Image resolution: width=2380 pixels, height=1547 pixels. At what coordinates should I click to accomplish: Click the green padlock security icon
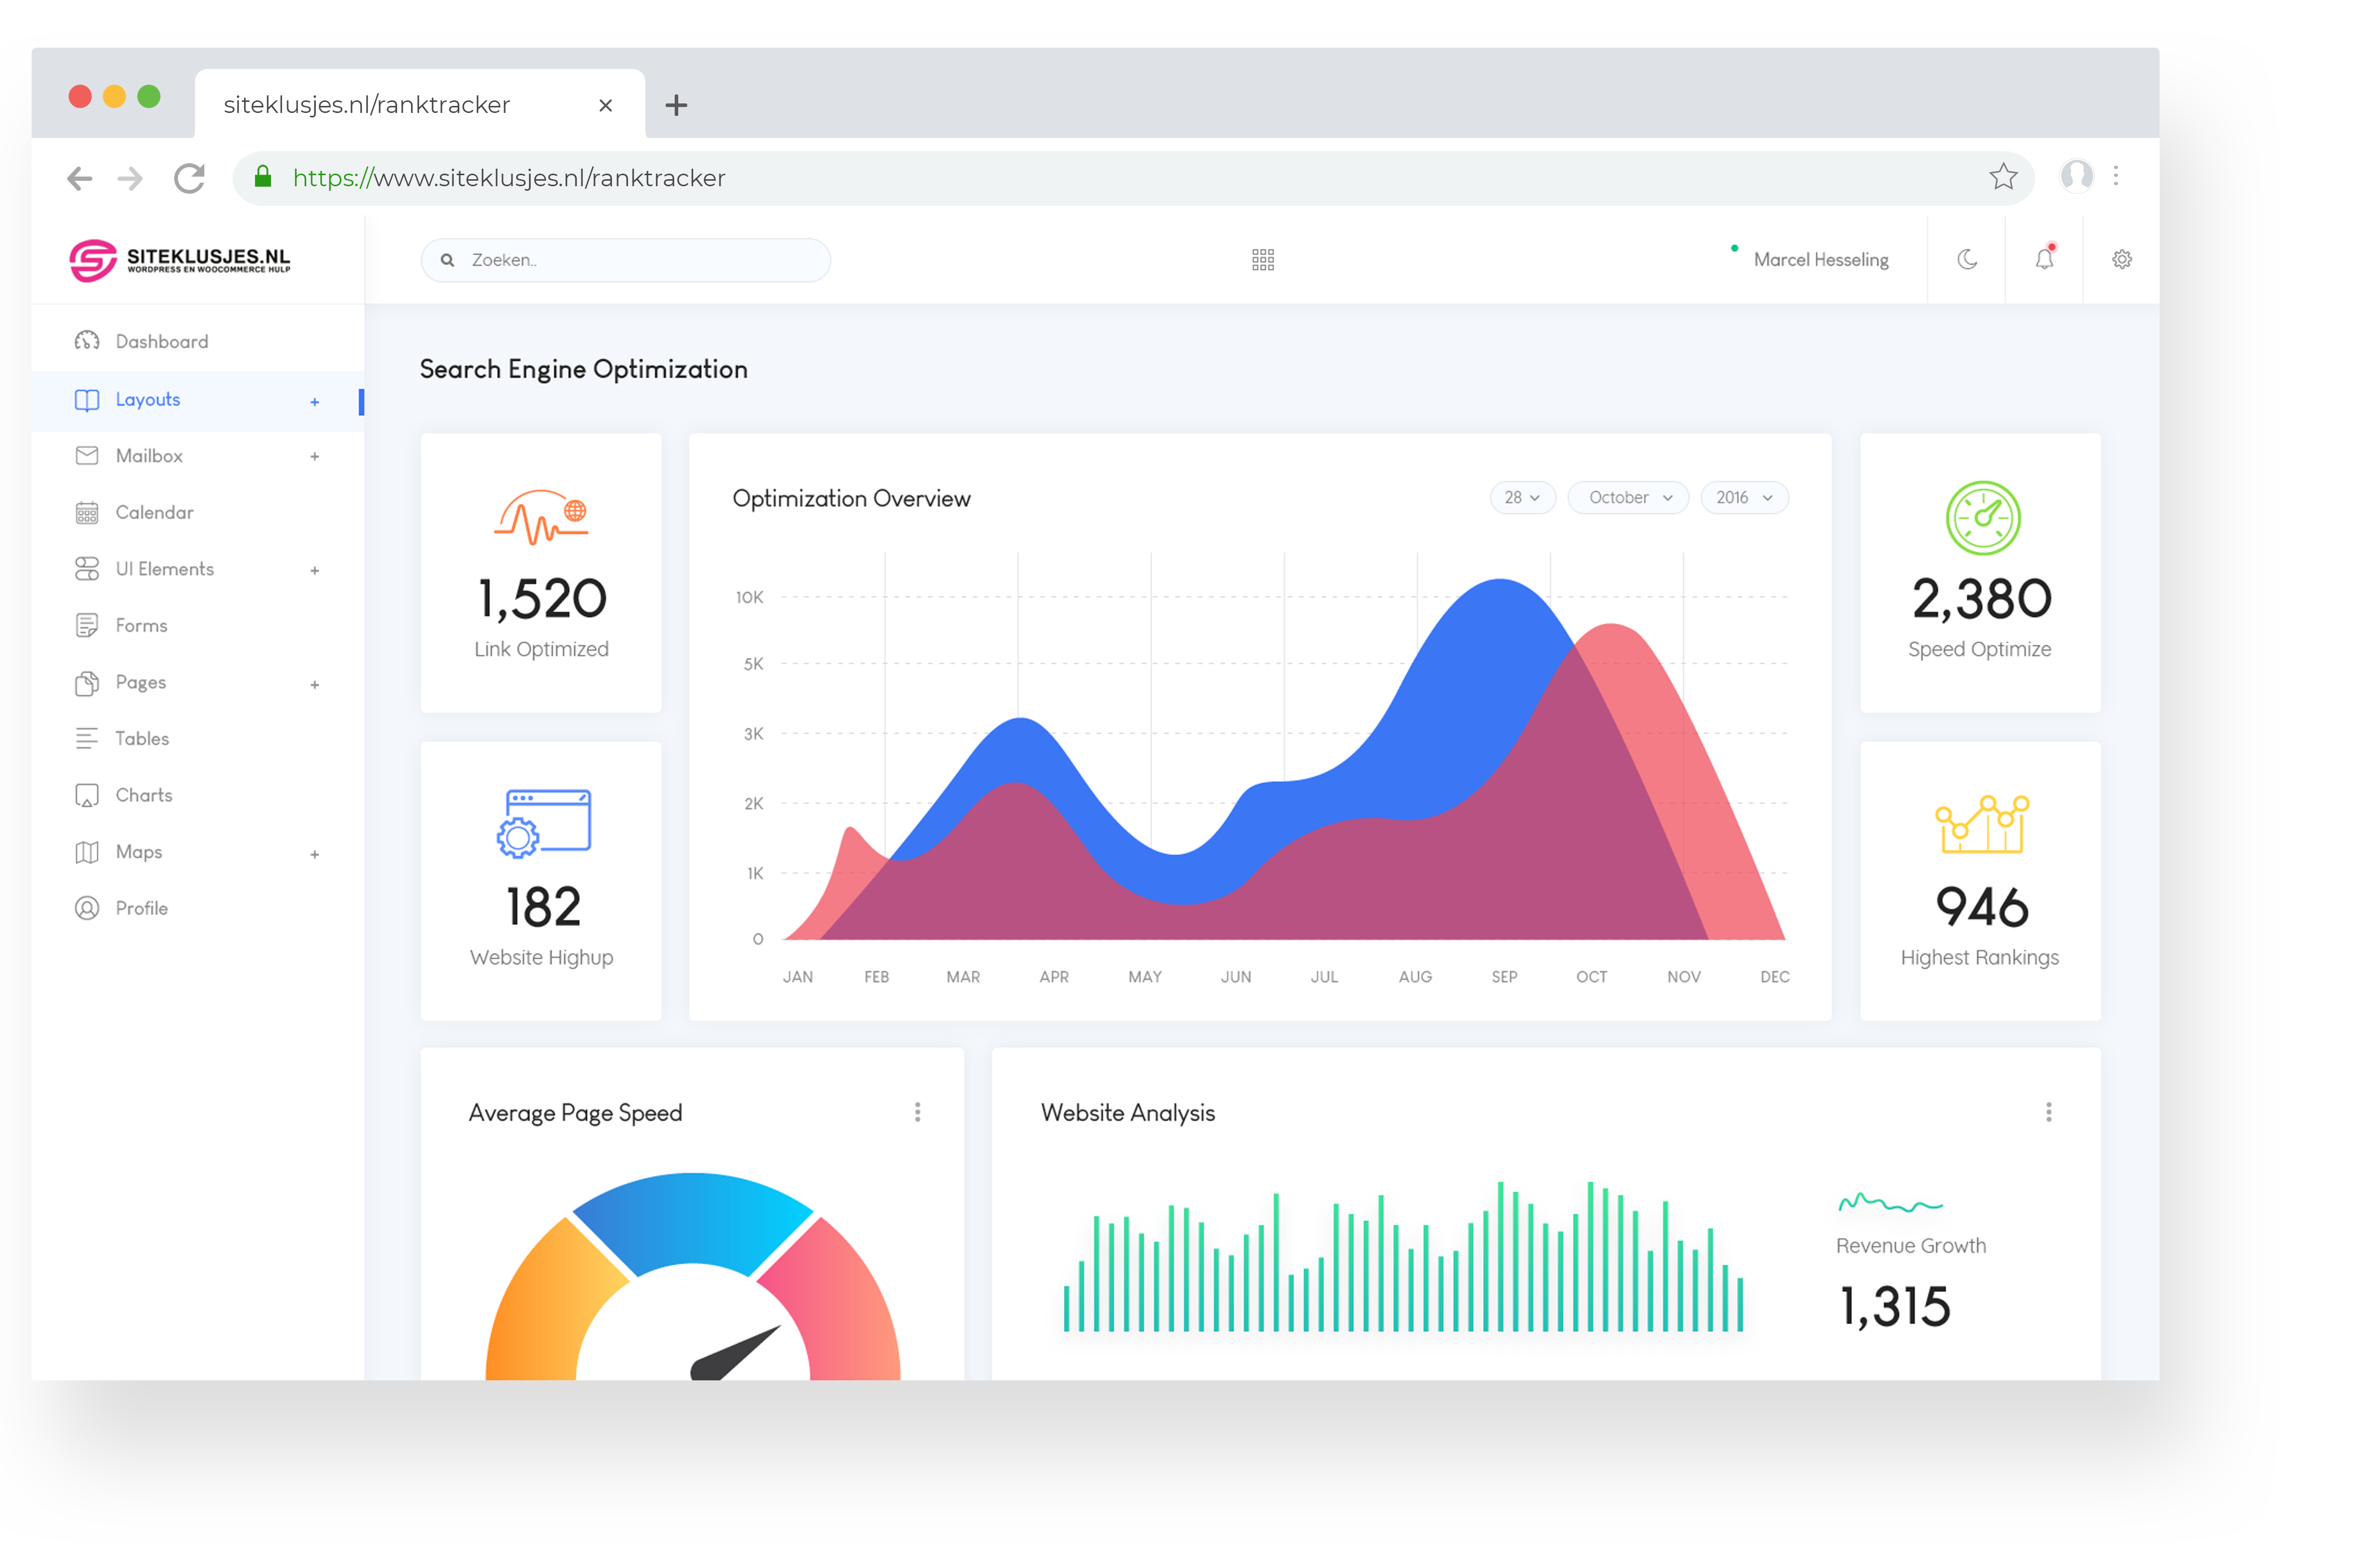263,177
